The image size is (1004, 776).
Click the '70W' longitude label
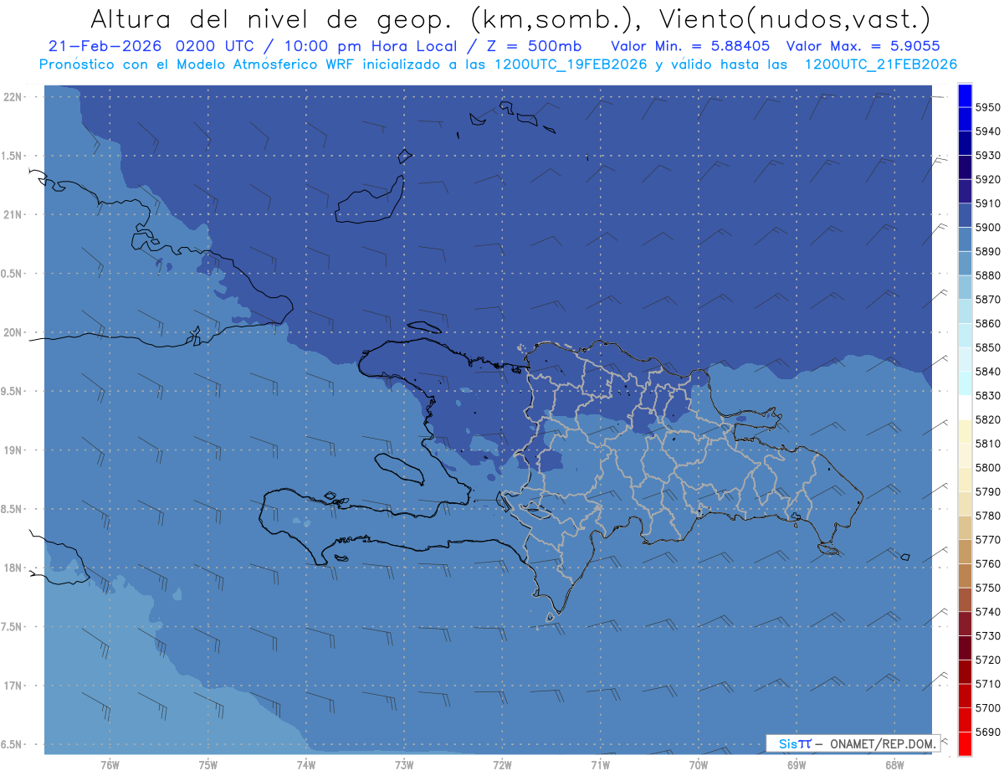click(699, 765)
